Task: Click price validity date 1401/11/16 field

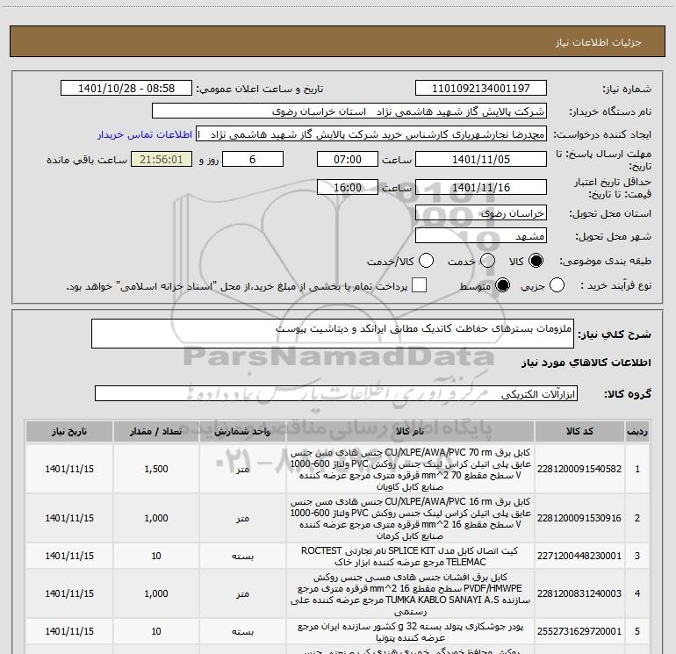Action: (x=480, y=188)
